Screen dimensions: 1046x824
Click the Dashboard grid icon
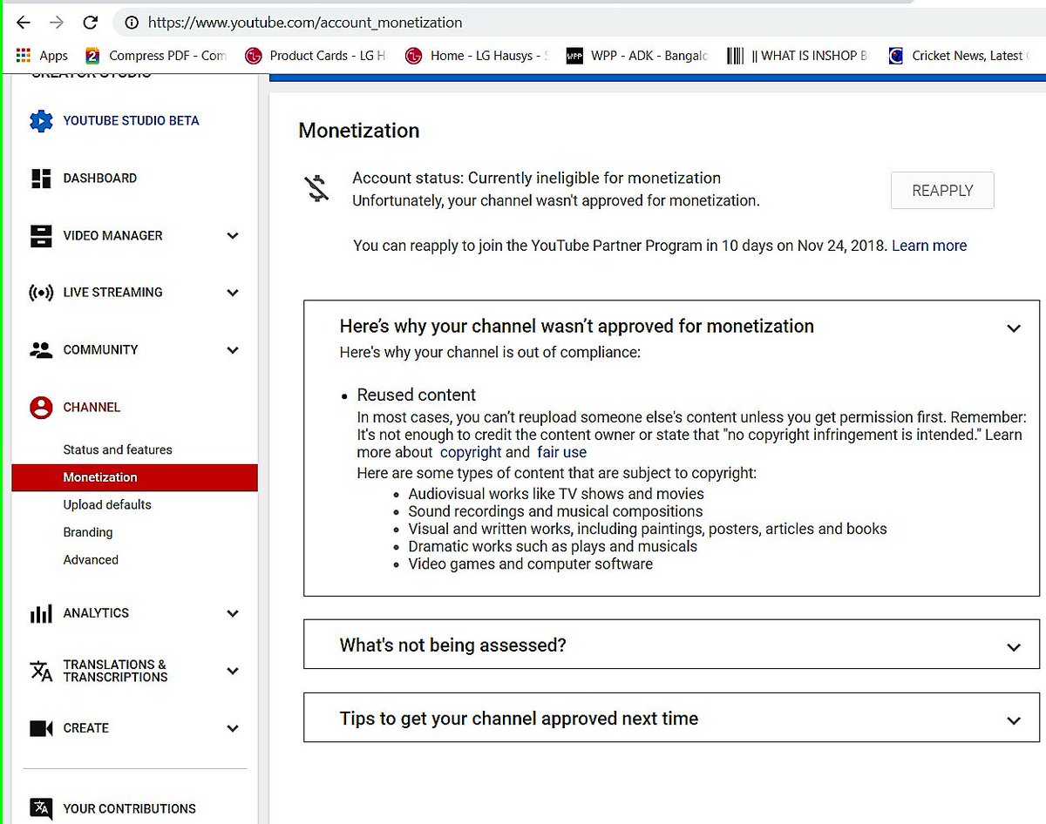coord(41,179)
